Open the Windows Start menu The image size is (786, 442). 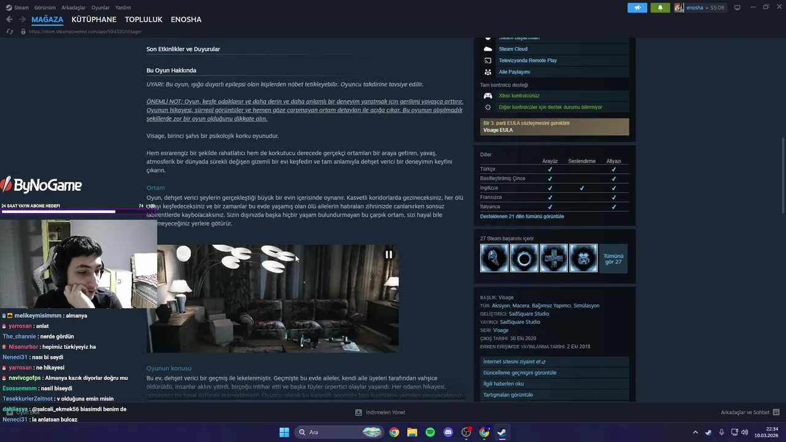[284, 432]
